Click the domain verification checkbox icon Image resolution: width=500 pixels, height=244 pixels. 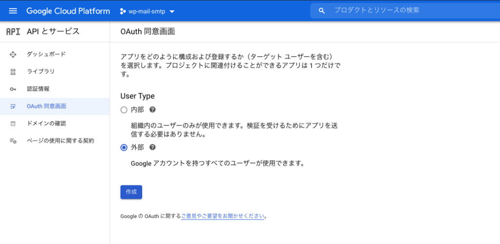(x=13, y=124)
